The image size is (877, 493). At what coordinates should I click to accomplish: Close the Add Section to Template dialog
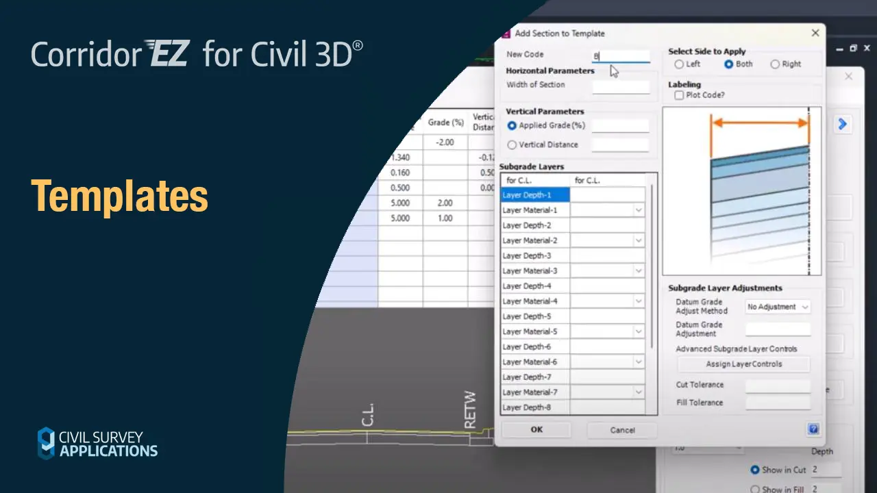(815, 33)
